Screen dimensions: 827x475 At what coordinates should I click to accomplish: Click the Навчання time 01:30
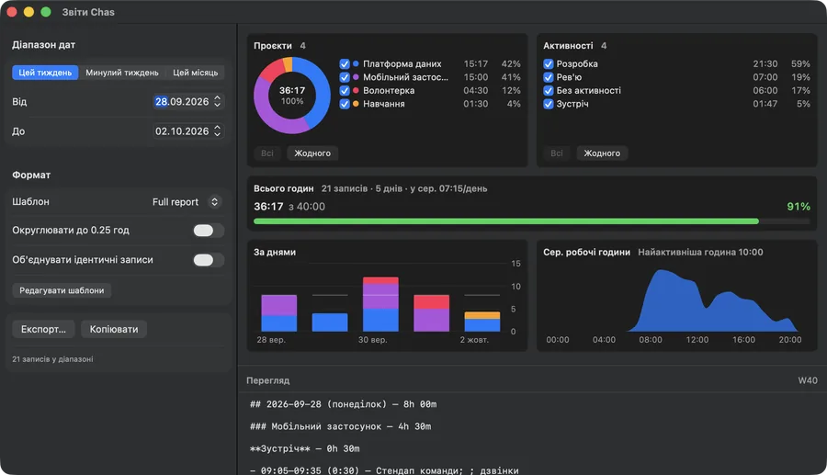pyautogui.click(x=476, y=104)
